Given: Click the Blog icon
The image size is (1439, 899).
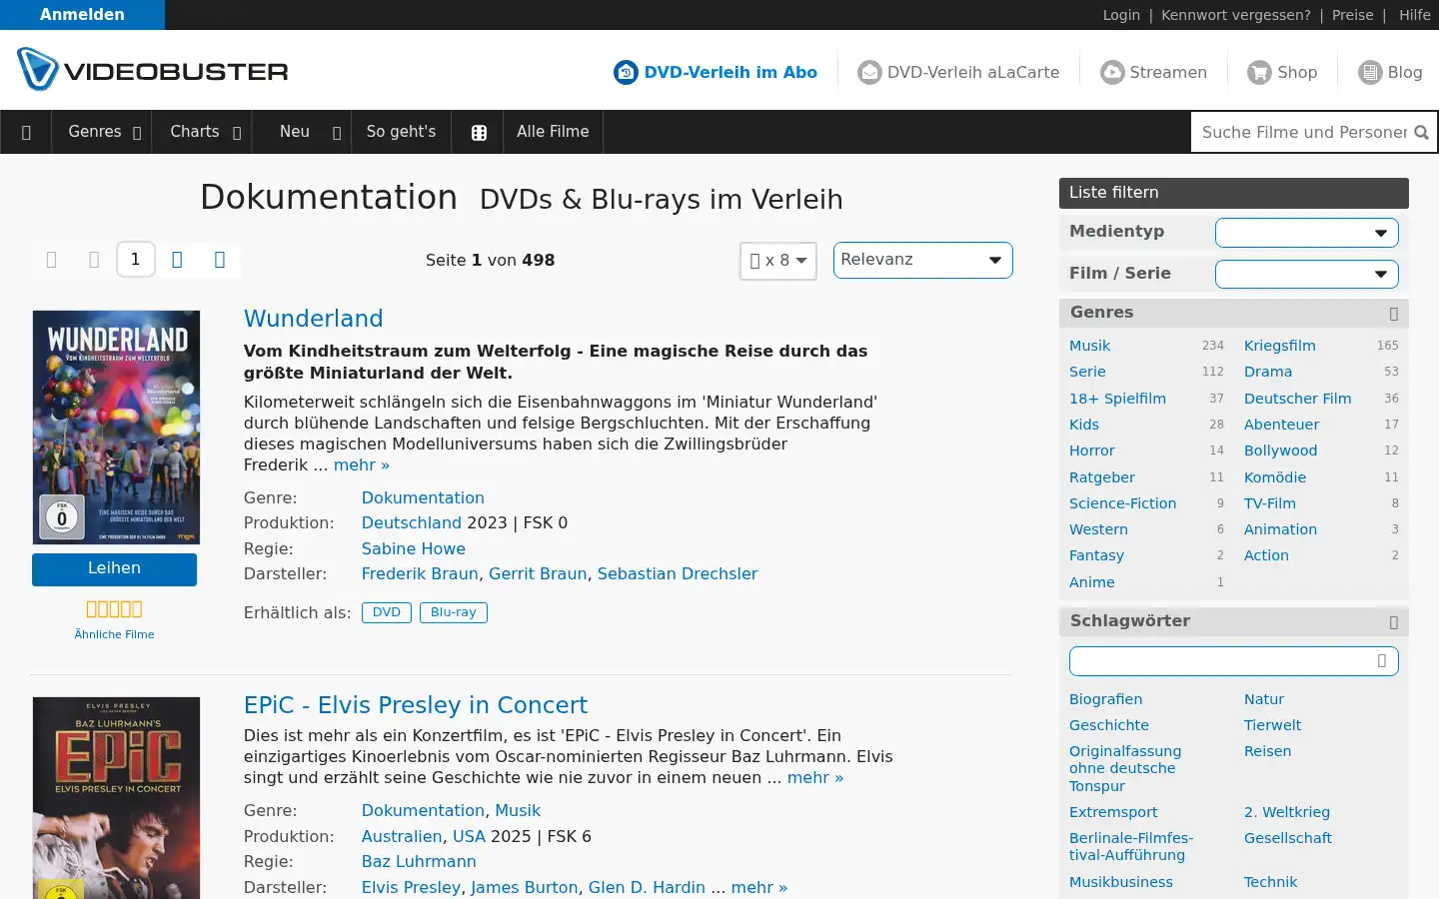Looking at the screenshot, I should (1370, 72).
